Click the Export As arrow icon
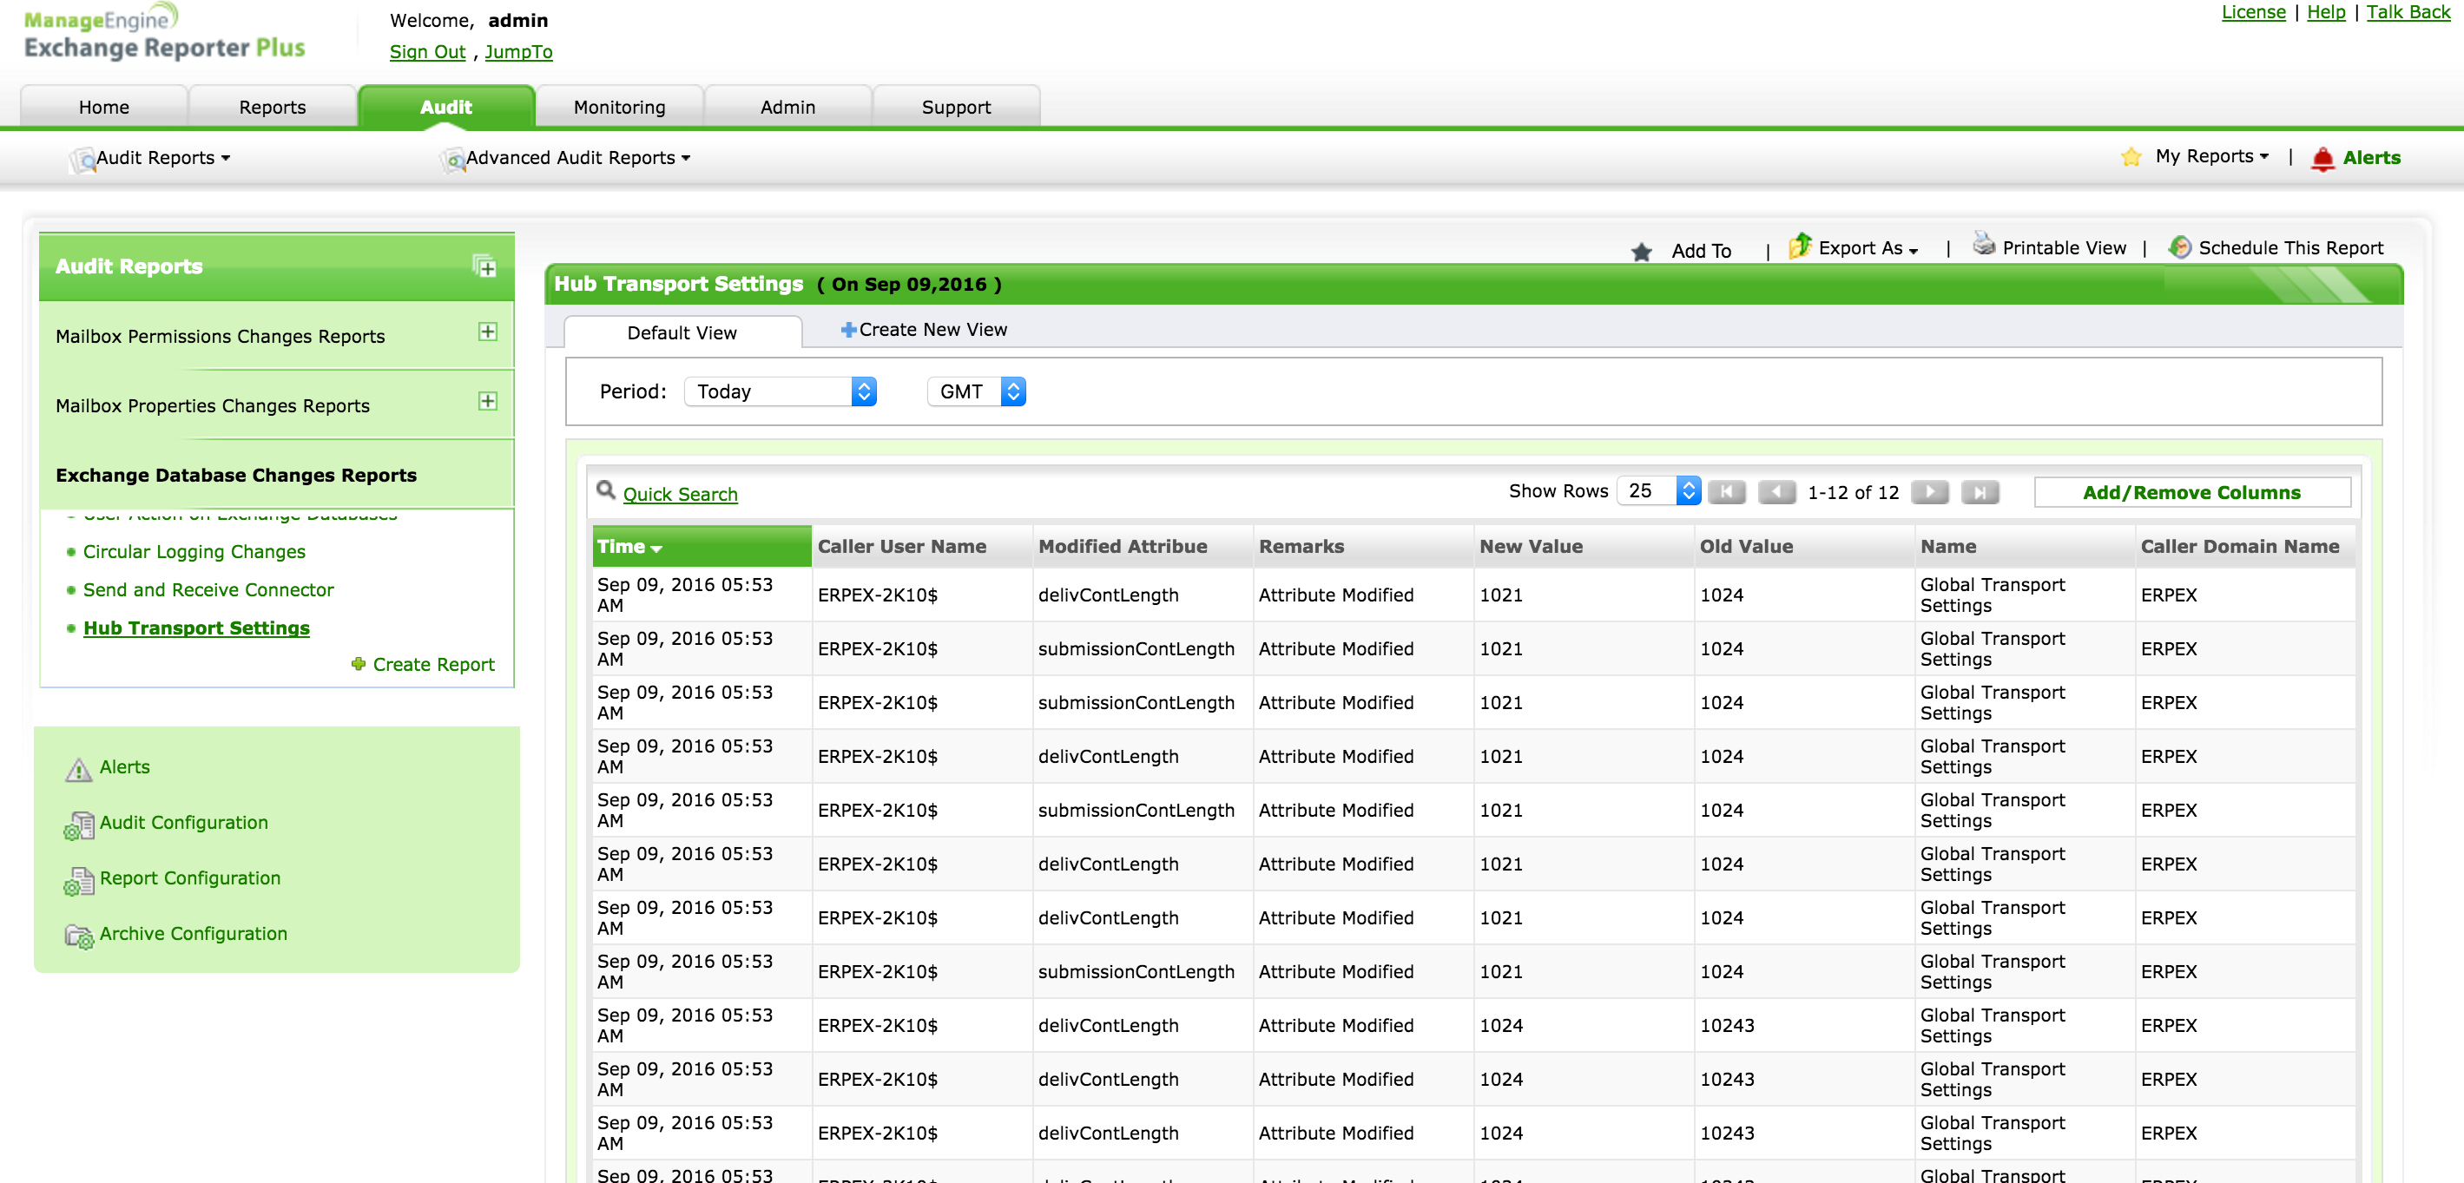The width and height of the screenshot is (2464, 1183). pyautogui.click(x=1800, y=246)
